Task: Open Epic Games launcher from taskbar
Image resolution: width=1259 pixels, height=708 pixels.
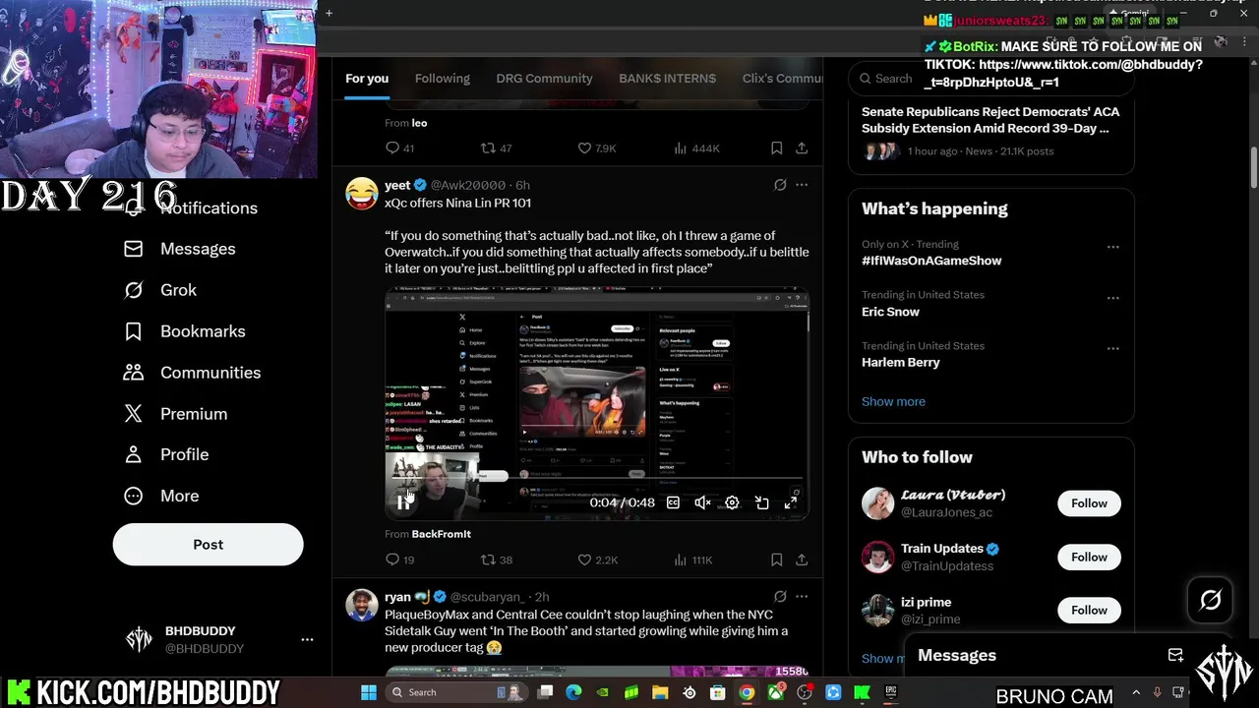Action: (x=891, y=692)
